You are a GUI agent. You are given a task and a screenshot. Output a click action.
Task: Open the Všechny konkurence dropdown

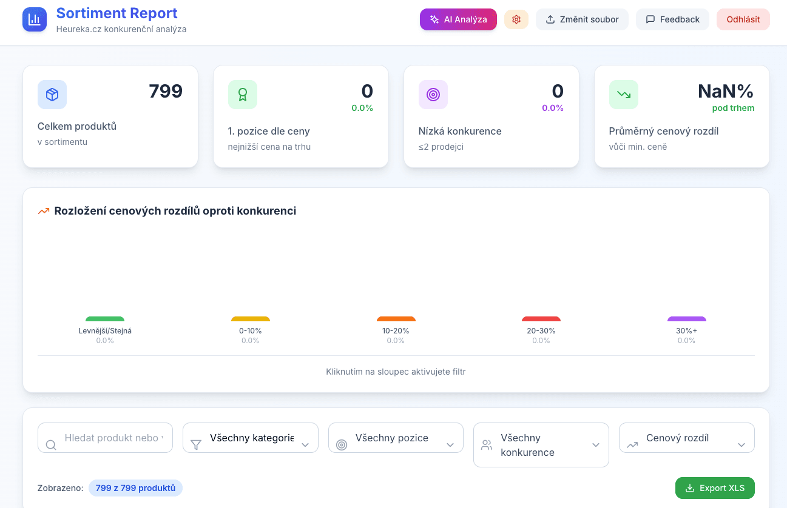point(541,444)
